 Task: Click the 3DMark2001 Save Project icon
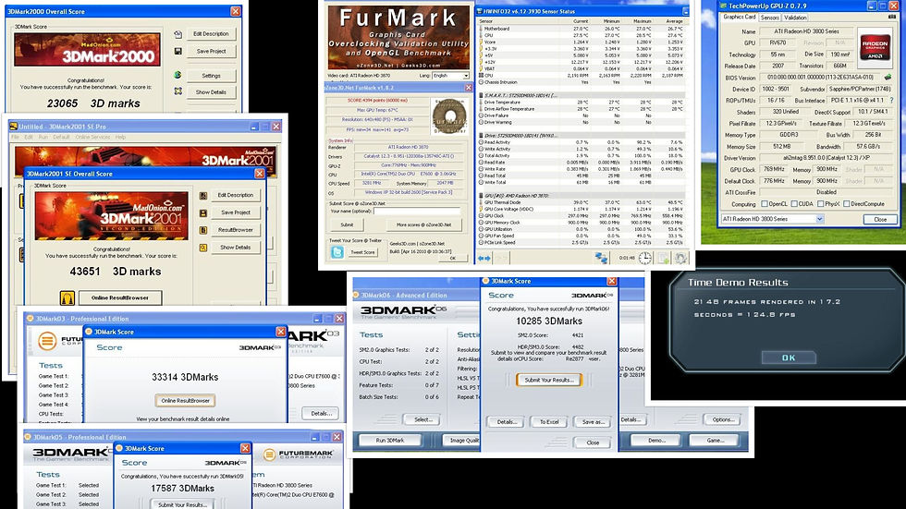(x=203, y=213)
